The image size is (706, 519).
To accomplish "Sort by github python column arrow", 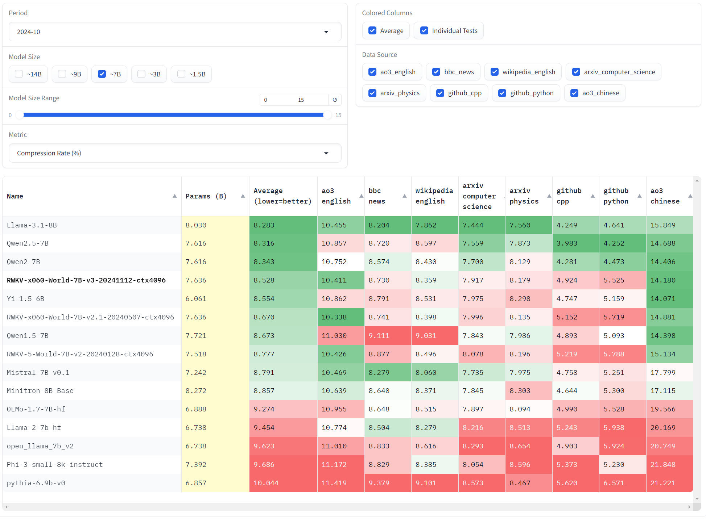I will 639,196.
